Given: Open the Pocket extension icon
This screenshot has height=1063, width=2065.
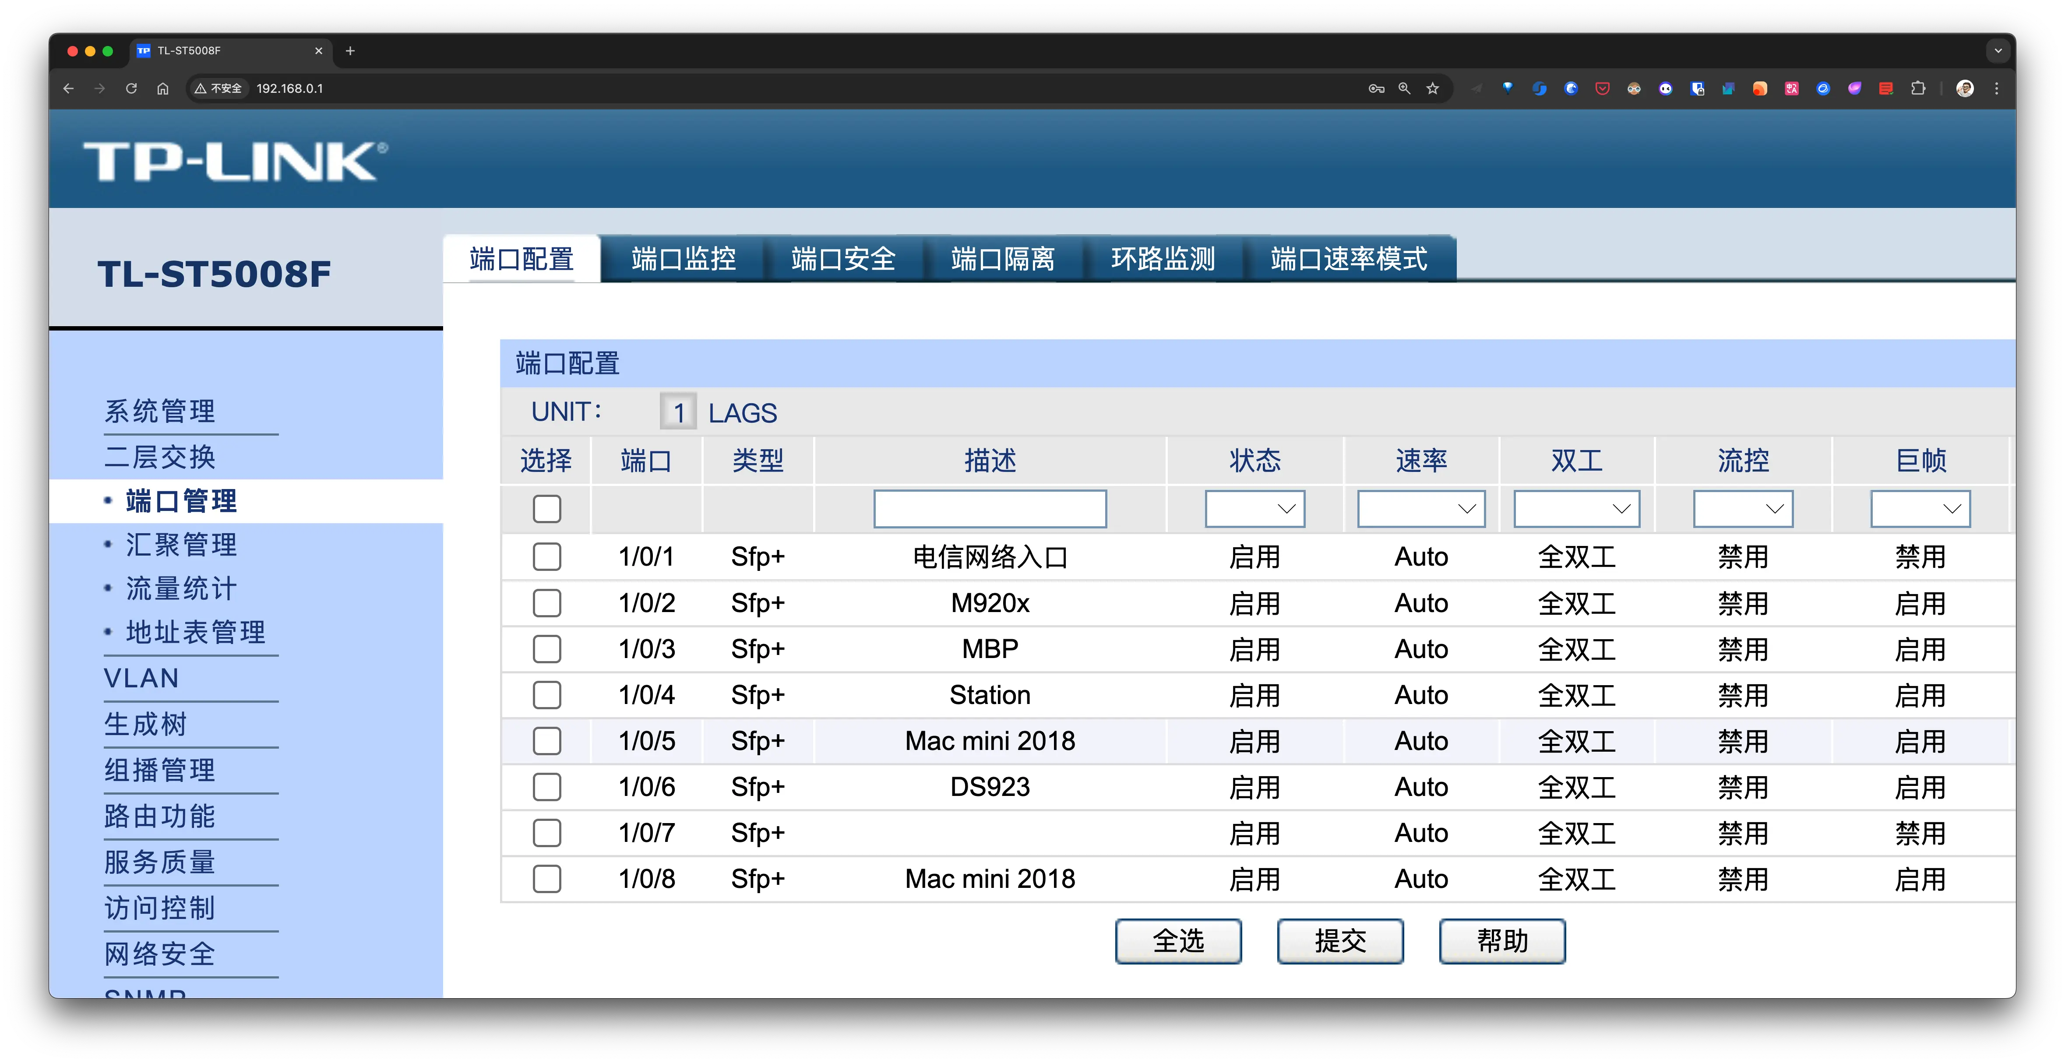Looking at the screenshot, I should point(1602,89).
